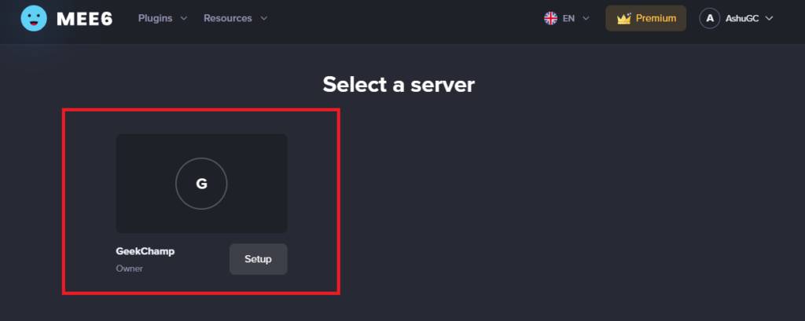Click the MEE6 wordmark text
The image size is (805, 321).
84,18
